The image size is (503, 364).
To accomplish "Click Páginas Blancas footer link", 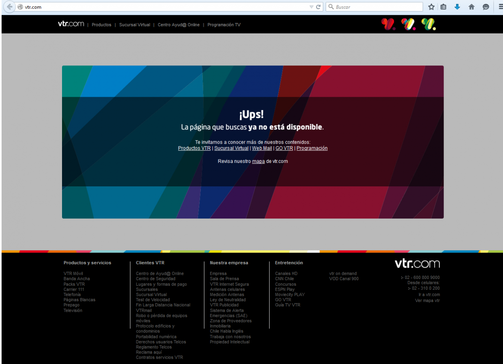I will point(80,300).
